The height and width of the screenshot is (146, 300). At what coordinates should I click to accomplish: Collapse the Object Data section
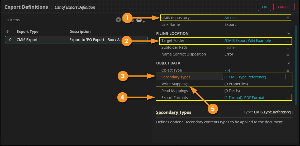tap(289, 63)
